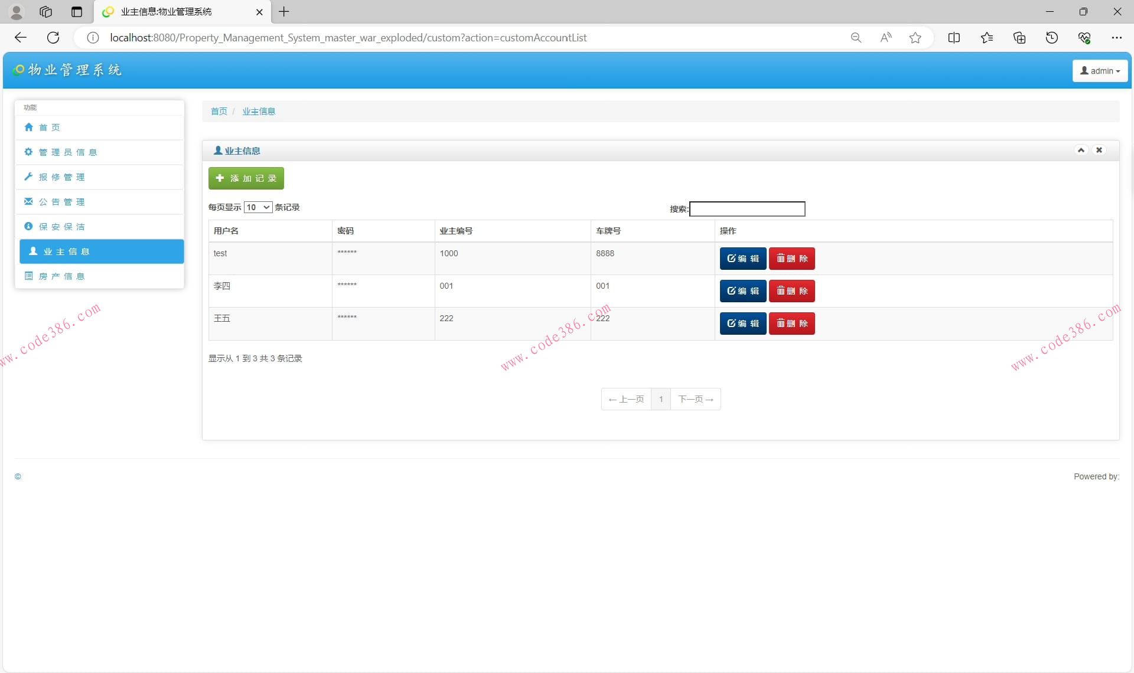
Task: Click the 首页 breadcrumb link
Action: click(x=219, y=112)
